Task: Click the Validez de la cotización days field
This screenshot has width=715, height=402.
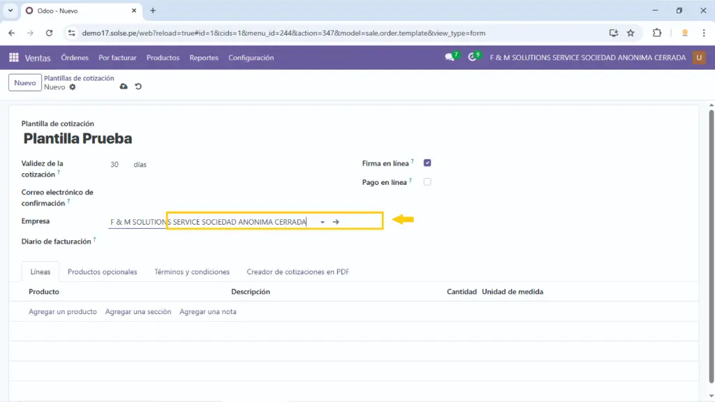Action: 115,165
